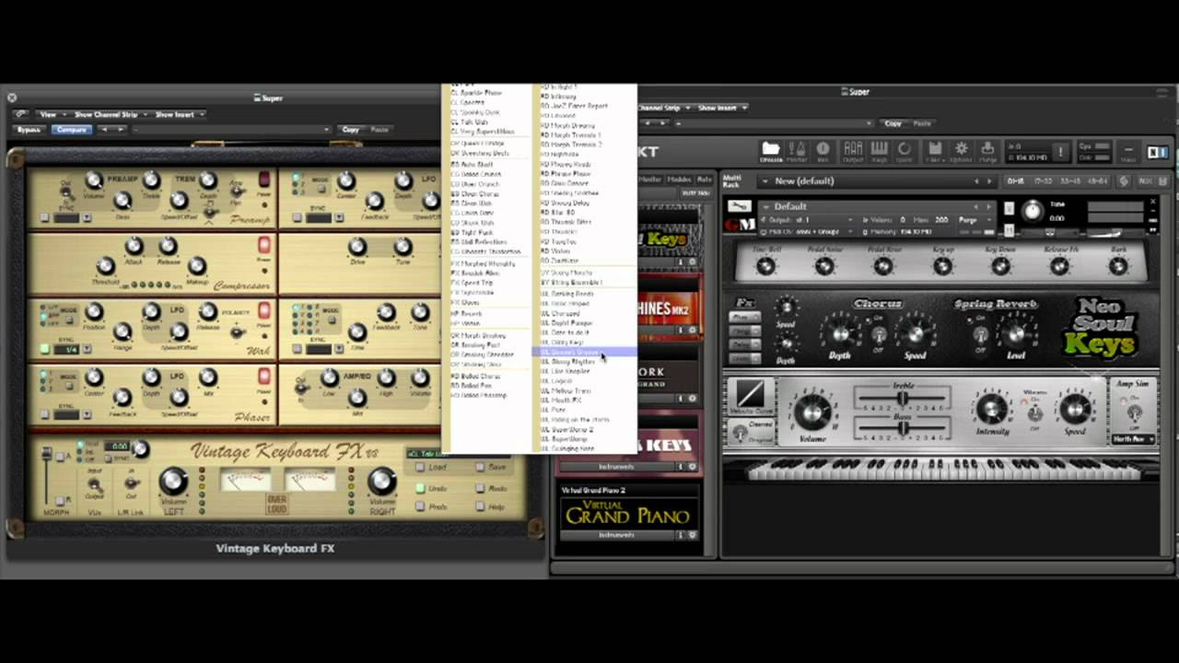Screen dimensions: 1179x663
Task: Open the Show Insert dropdown in FX window
Action: pos(178,114)
